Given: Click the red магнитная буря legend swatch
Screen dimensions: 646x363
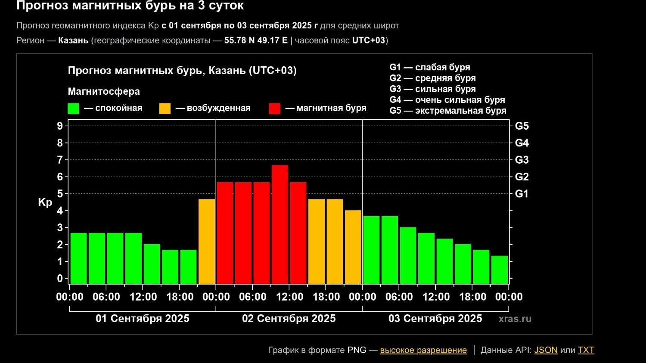Looking at the screenshot, I should [275, 109].
